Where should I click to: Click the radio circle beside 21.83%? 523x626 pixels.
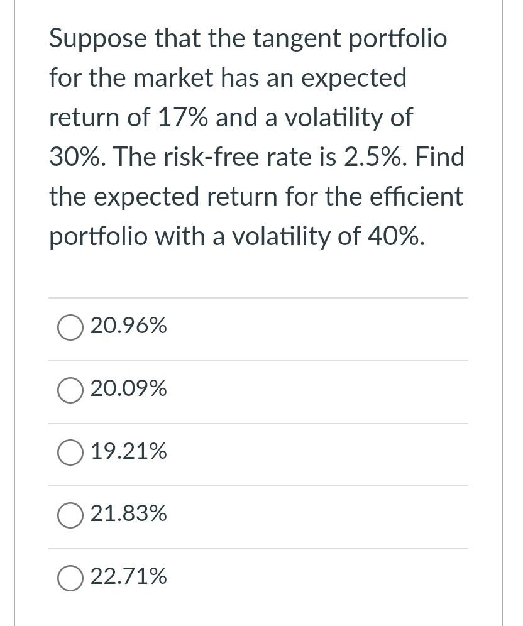pos(70,515)
